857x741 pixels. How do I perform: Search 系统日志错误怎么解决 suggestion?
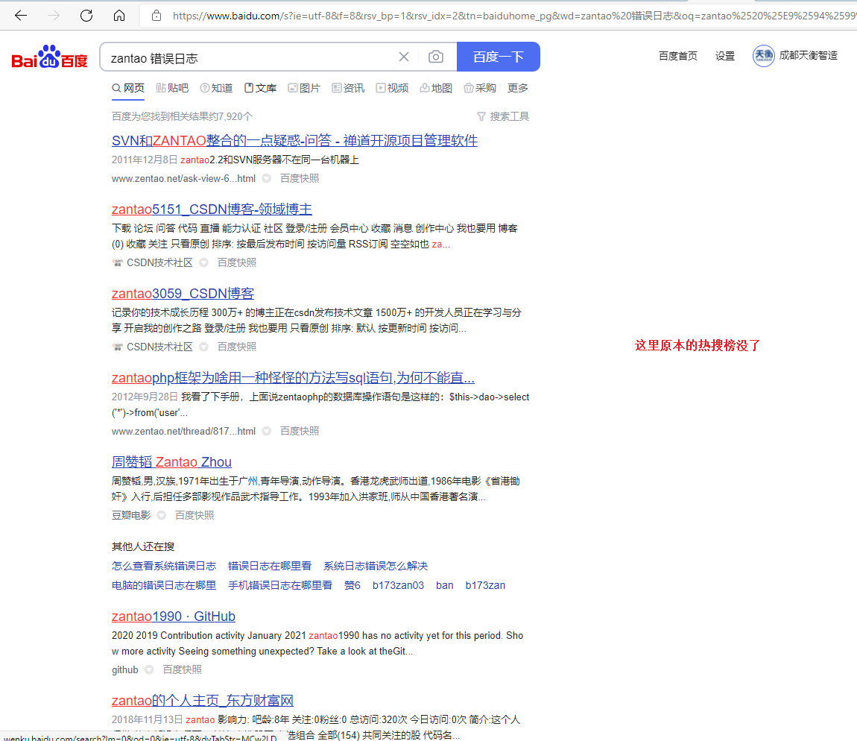376,566
